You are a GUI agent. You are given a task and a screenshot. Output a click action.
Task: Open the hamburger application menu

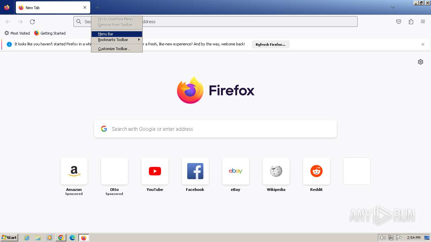tap(423, 22)
